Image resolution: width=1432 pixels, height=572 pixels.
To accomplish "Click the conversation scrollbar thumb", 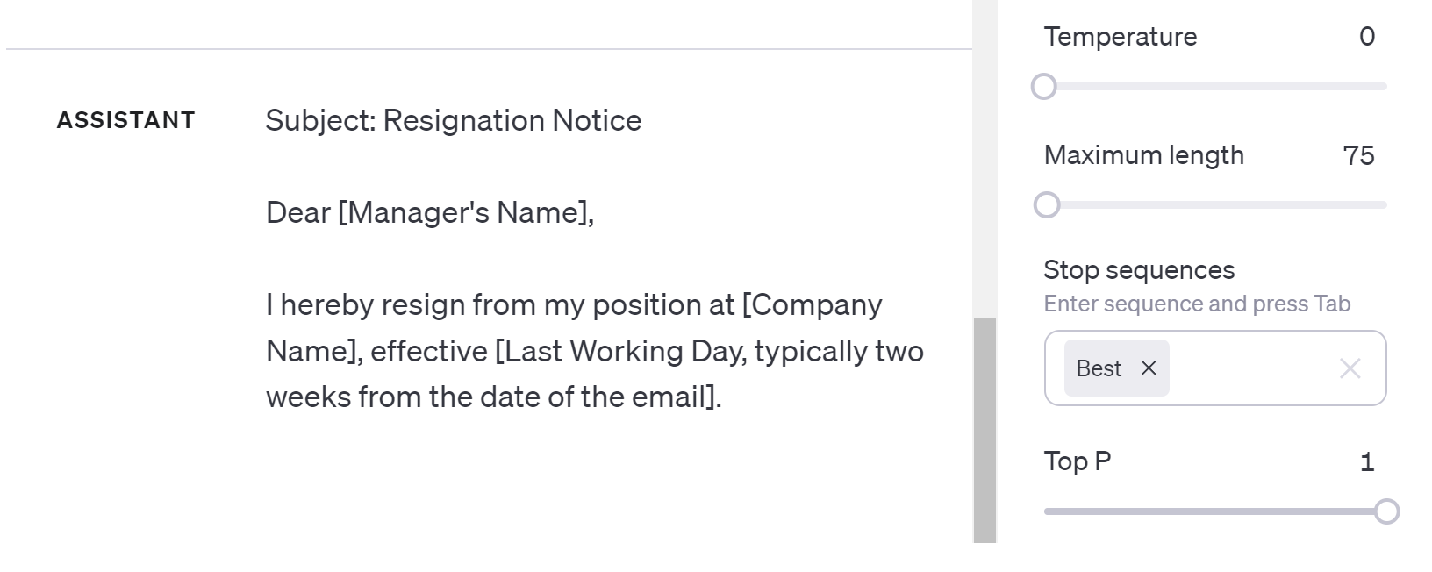I will point(984,430).
